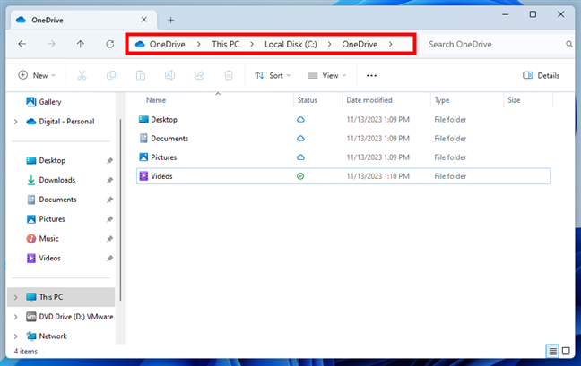Sort by Size column header
Screen dimensions: 581x366
[x=514, y=100]
